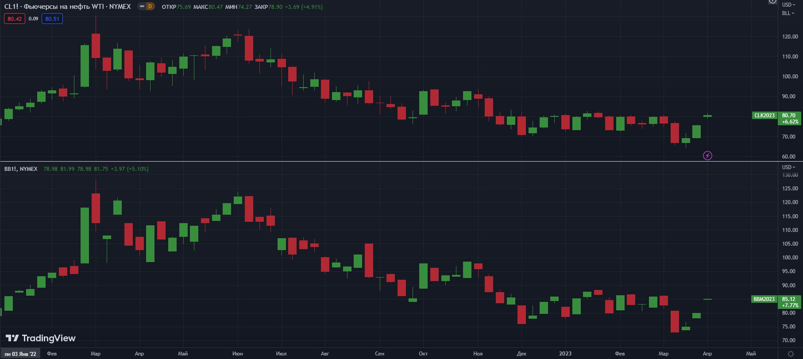Click the red 80.42 sell price button
803x359 pixels.
click(x=15, y=19)
